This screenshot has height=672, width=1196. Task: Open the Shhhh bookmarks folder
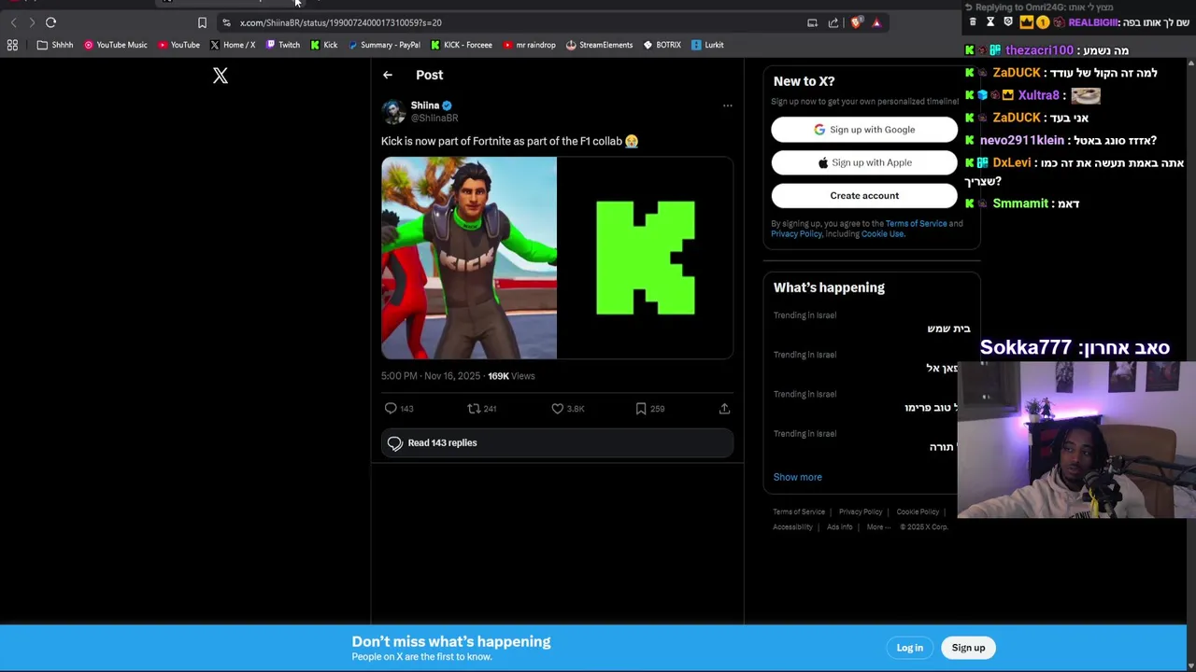55,45
